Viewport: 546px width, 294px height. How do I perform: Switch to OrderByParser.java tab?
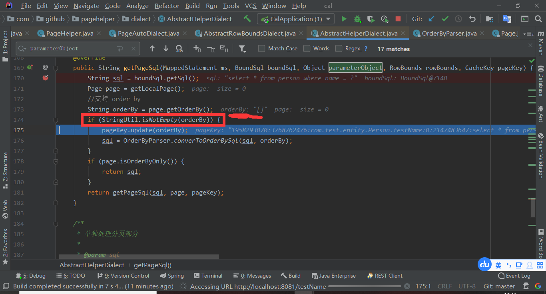(x=449, y=34)
